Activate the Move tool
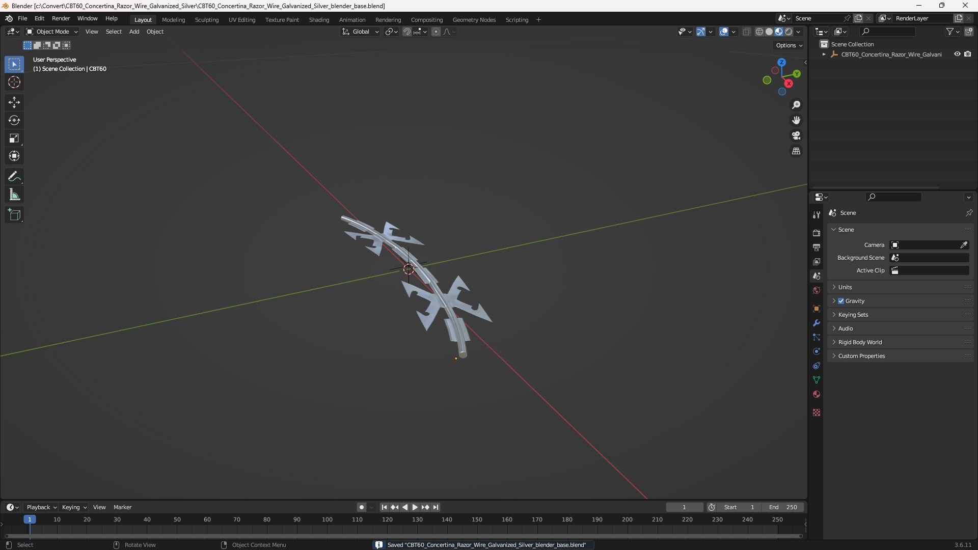Image resolution: width=978 pixels, height=550 pixels. pyautogui.click(x=14, y=102)
